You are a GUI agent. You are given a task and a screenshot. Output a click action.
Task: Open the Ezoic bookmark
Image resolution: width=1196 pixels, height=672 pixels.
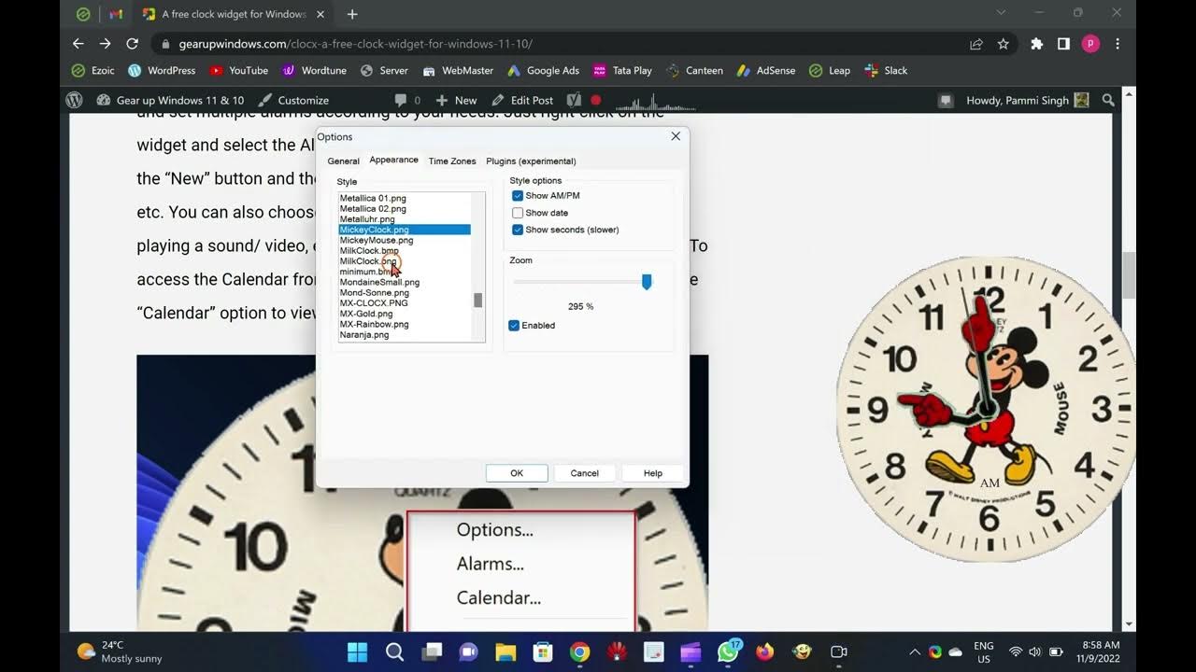(93, 70)
